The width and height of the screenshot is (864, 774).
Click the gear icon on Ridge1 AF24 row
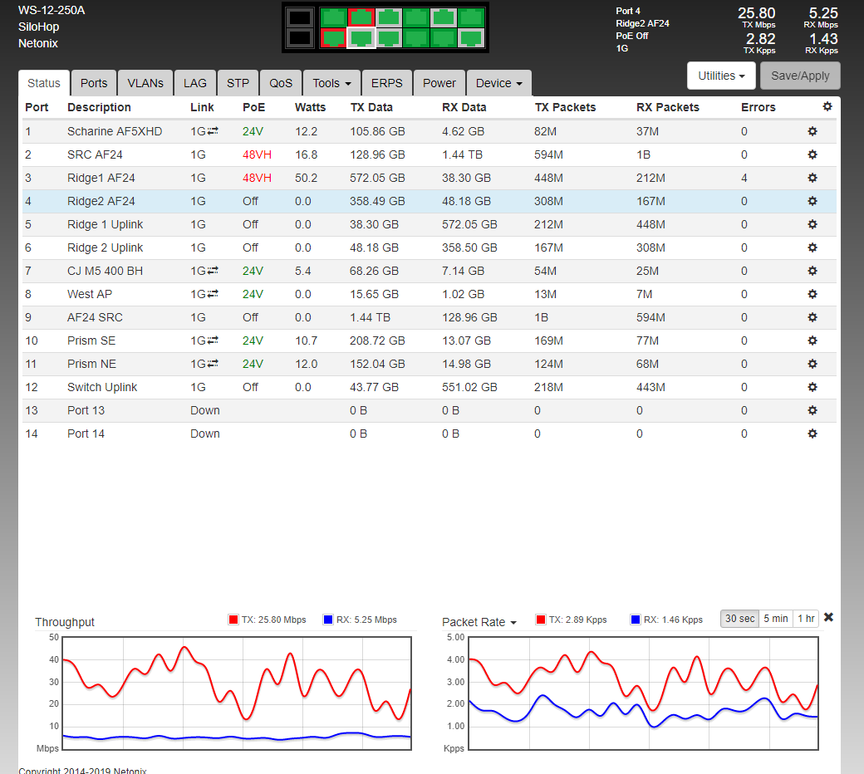(x=812, y=178)
